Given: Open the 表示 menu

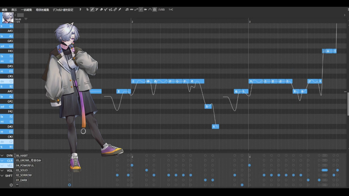Looking at the screenshot, I should (14, 10).
